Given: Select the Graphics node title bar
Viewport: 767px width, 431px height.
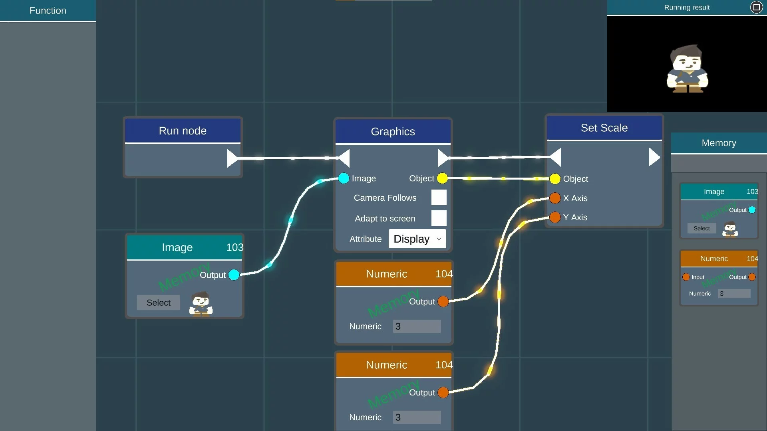Looking at the screenshot, I should pyautogui.click(x=393, y=132).
